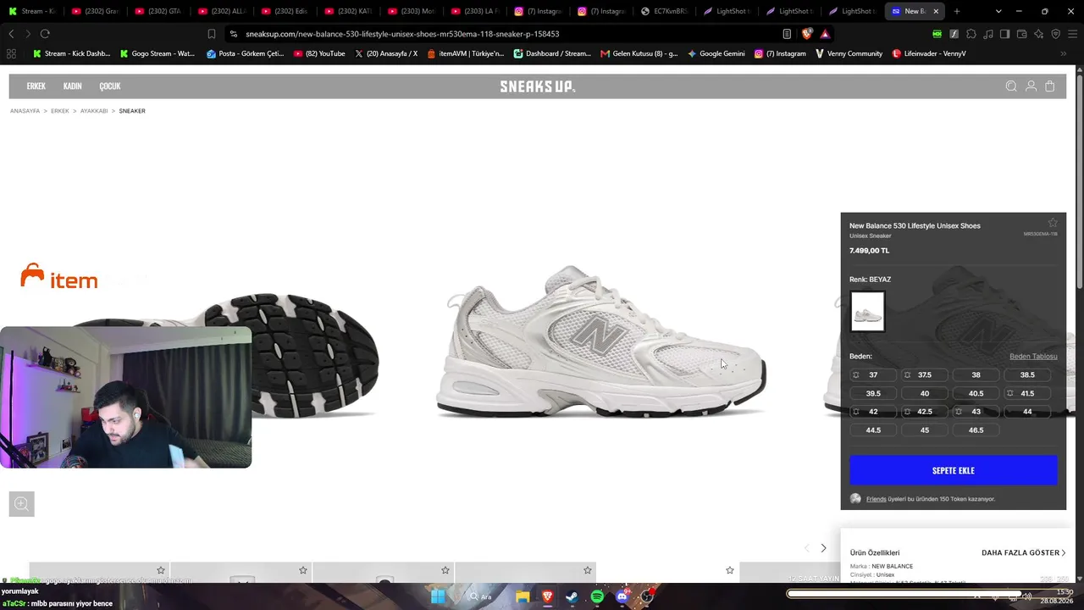Favorite the fourth product card below with star

(x=588, y=570)
